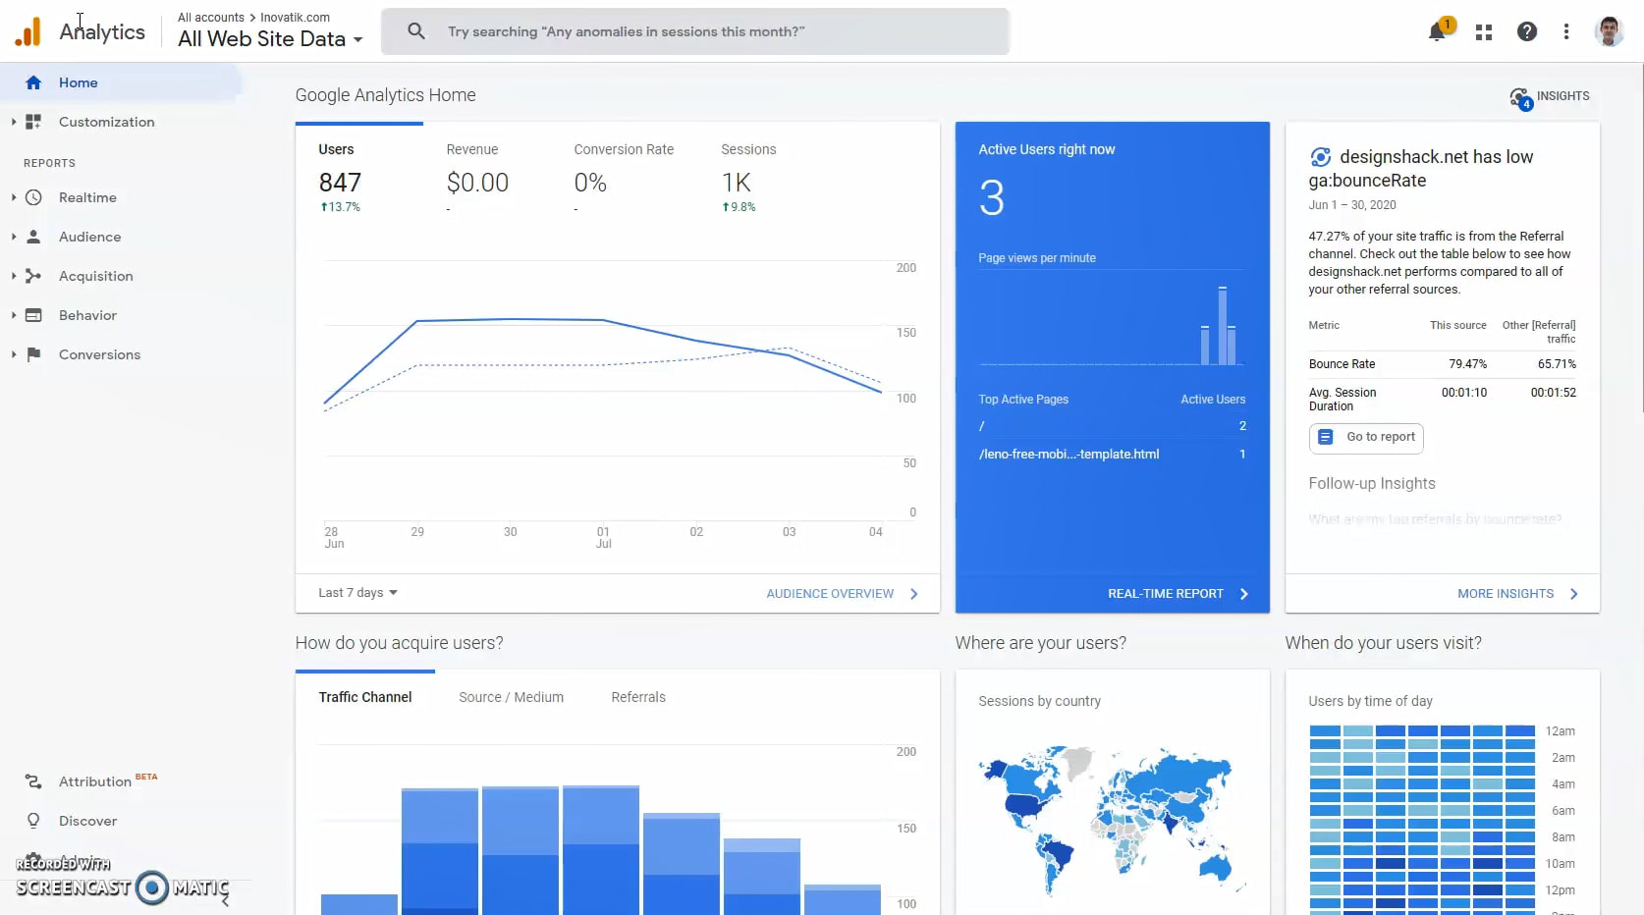Click the Discover lightbulb icon
1644x915 pixels.
click(x=33, y=821)
